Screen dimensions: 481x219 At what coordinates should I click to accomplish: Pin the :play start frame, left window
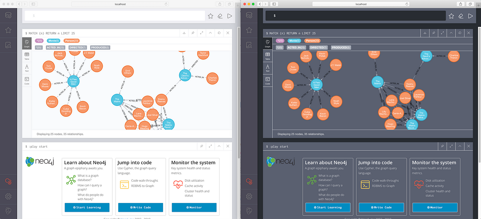(201, 146)
